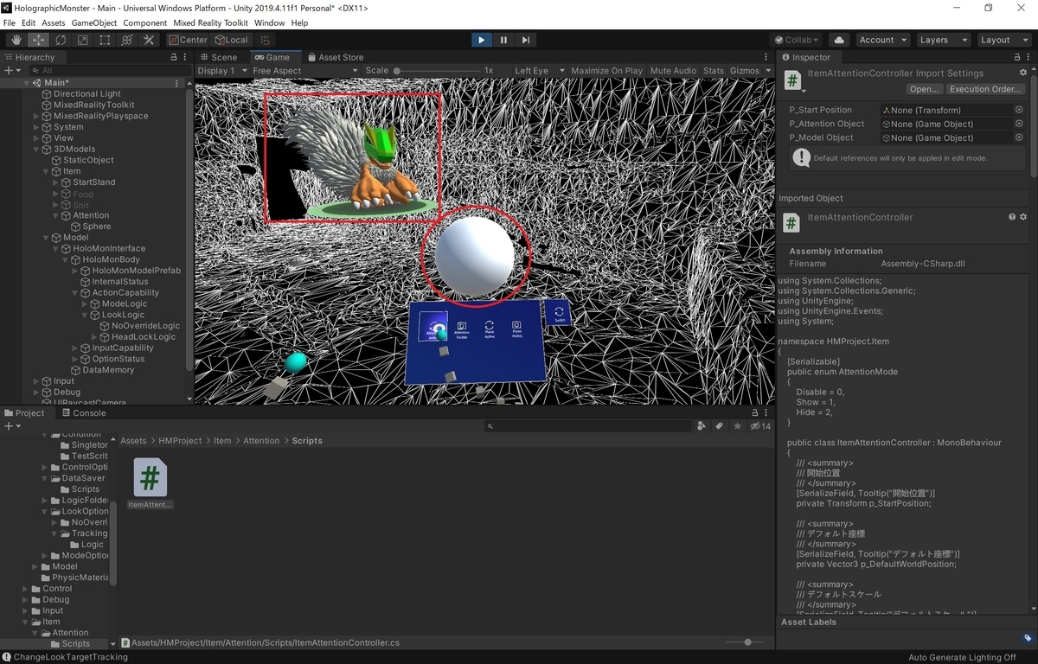Open the Main scene options menu

[176, 83]
